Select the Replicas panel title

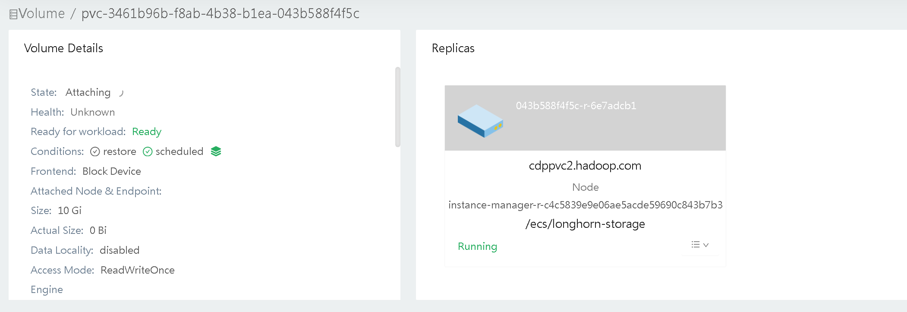coord(453,48)
